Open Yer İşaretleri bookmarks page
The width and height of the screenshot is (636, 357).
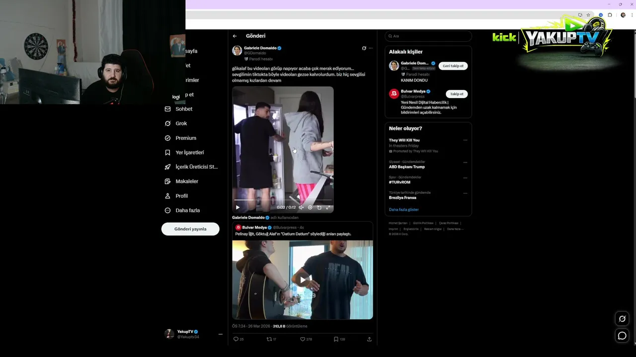click(x=184, y=152)
